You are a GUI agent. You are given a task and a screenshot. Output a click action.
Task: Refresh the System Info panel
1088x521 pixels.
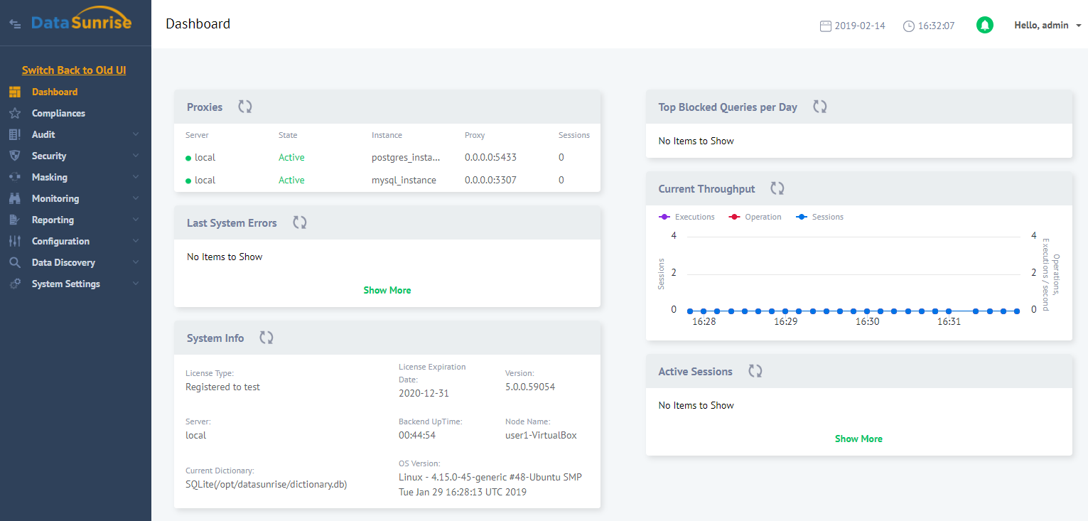(266, 338)
